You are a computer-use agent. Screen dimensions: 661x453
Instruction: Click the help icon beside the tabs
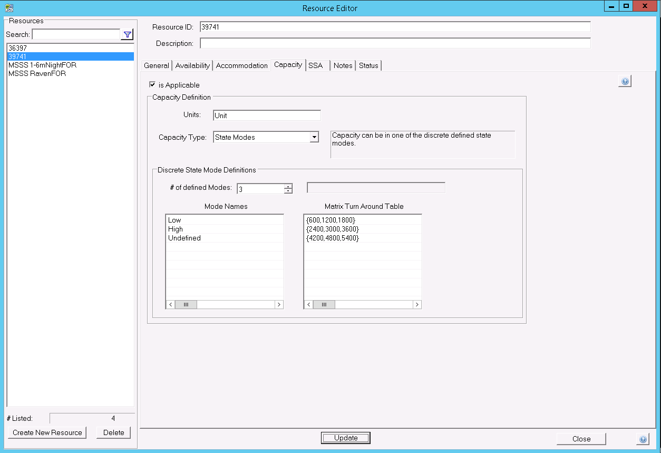(x=625, y=81)
